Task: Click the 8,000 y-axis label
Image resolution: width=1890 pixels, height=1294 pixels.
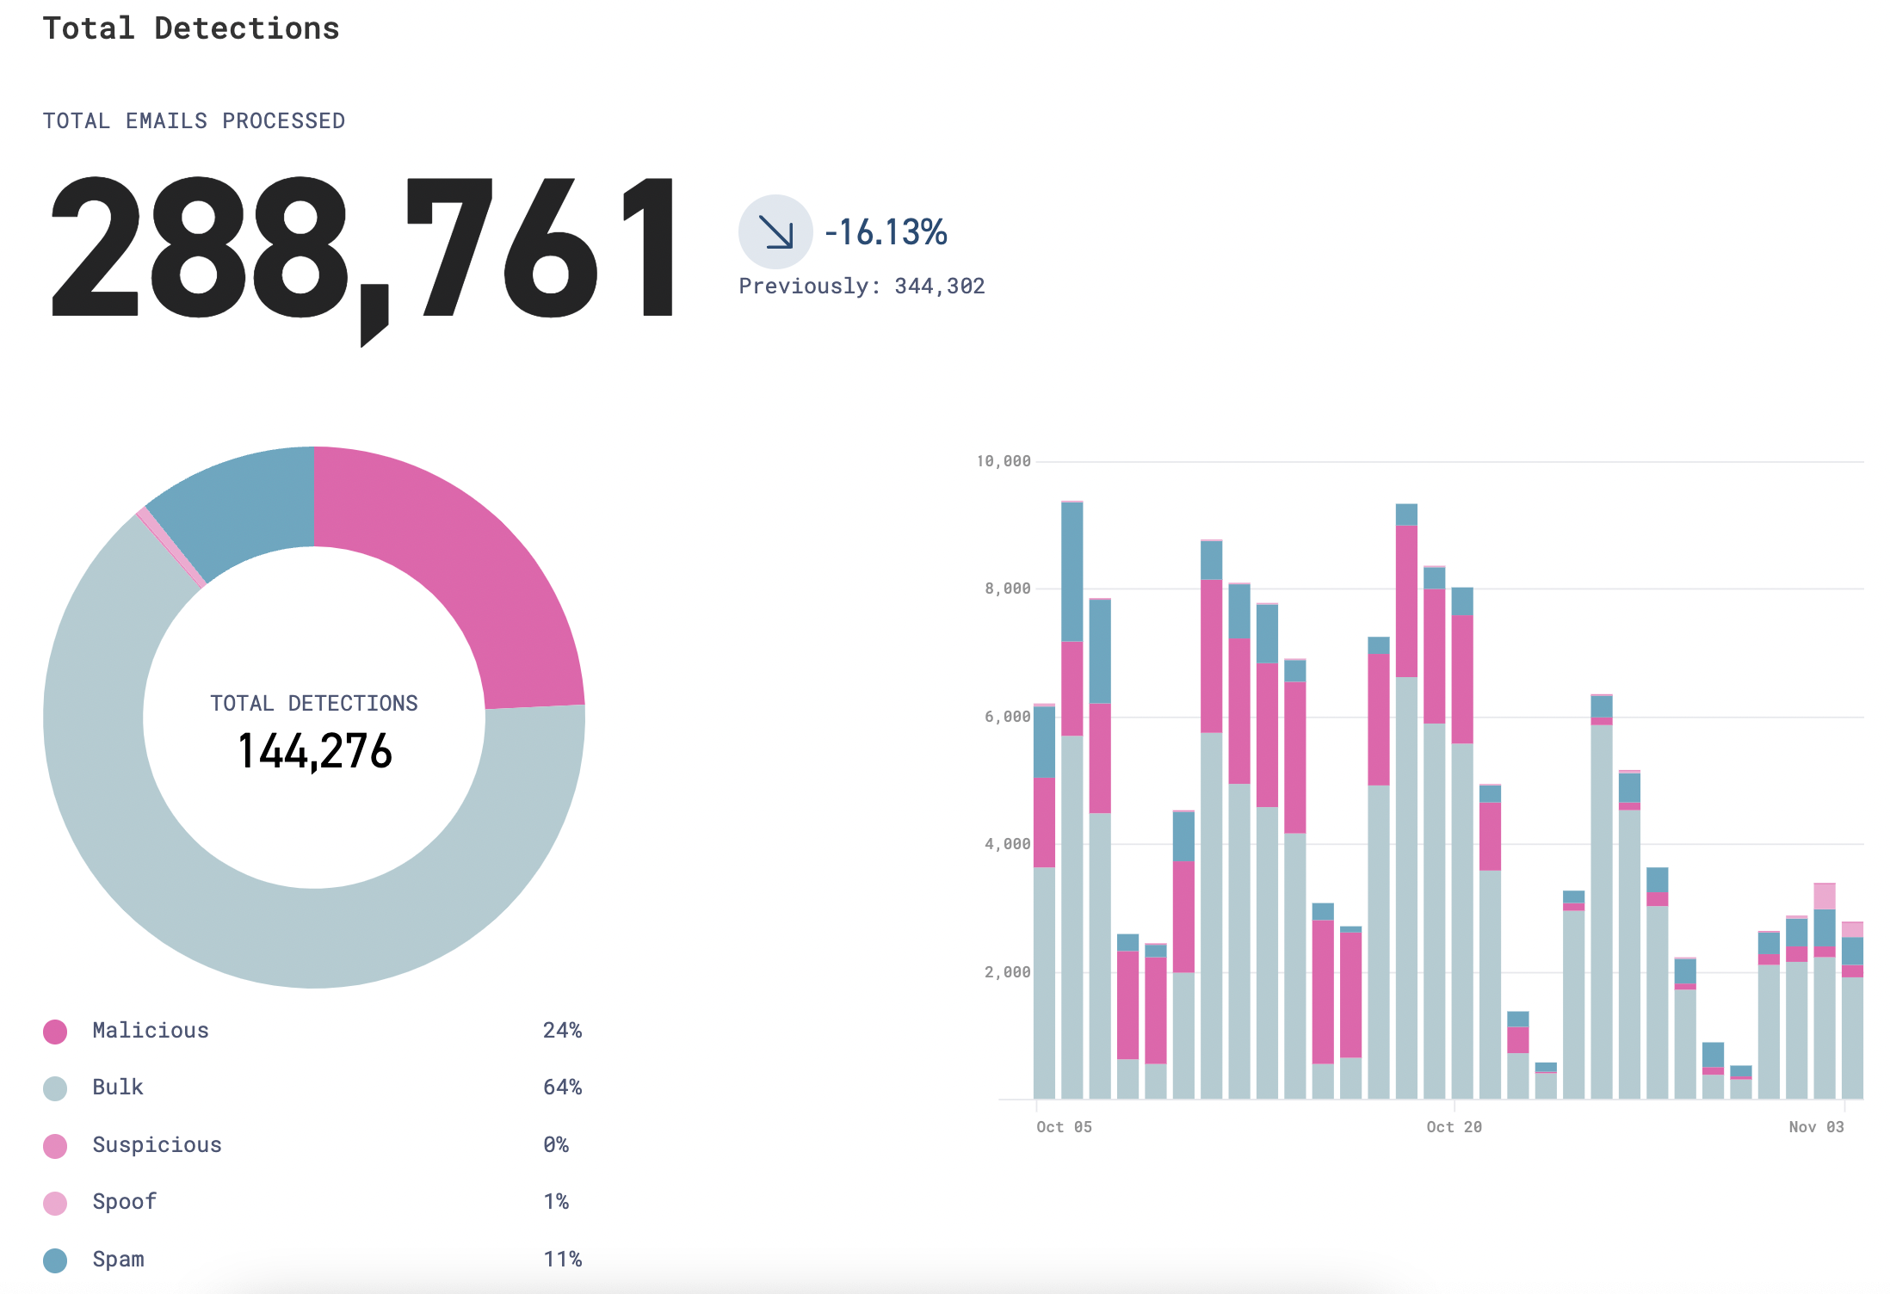Action: [1007, 588]
